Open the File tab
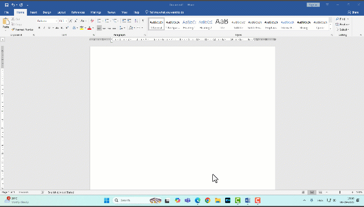Image resolution: width=364 pixels, height=207 pixels. point(7,12)
